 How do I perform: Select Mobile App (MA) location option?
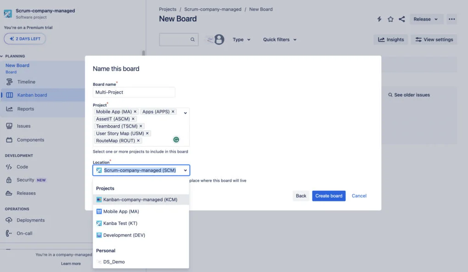141,211
